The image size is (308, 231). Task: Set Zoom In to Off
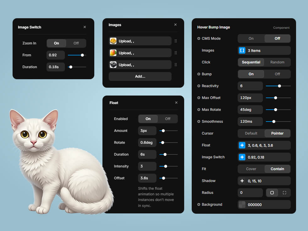point(76,43)
